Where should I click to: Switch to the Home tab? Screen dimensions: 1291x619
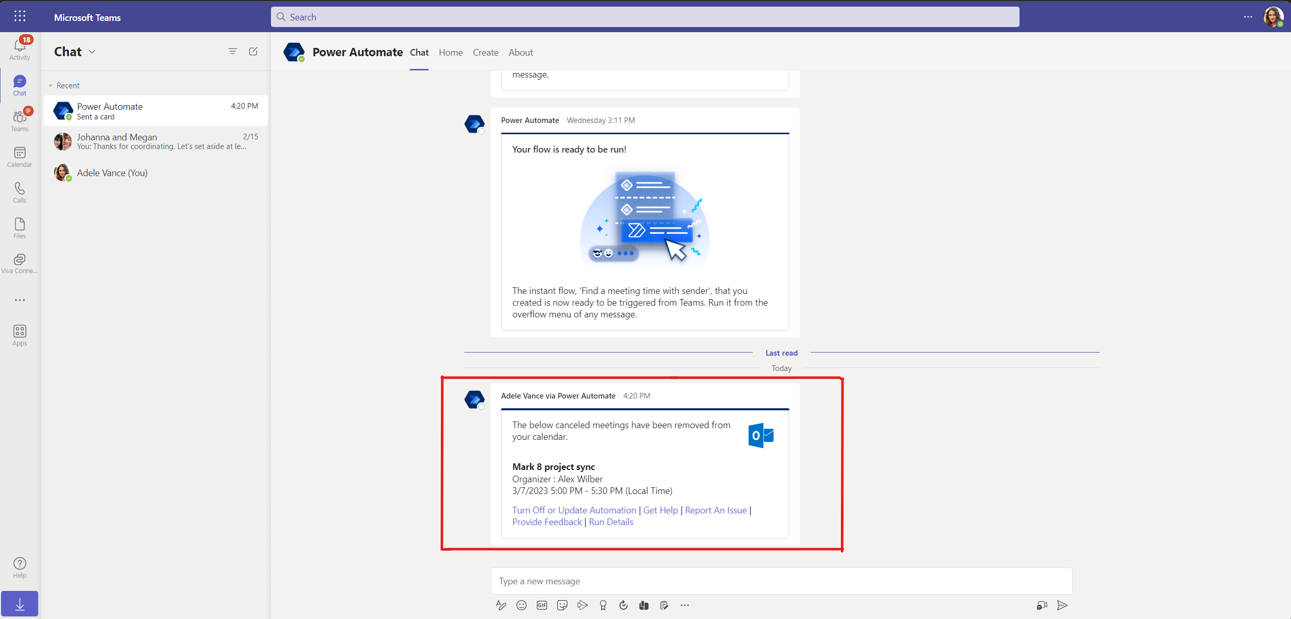[x=451, y=53]
